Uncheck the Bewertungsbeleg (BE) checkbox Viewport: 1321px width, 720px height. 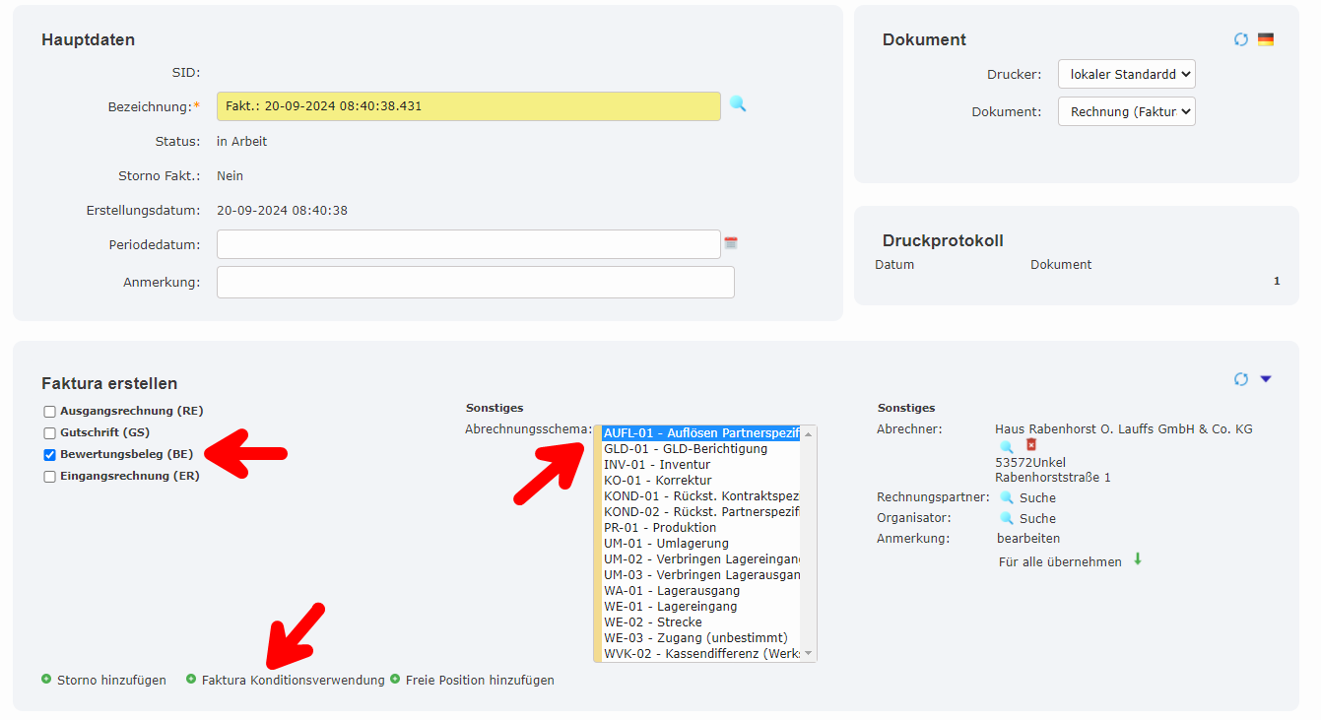click(x=47, y=454)
